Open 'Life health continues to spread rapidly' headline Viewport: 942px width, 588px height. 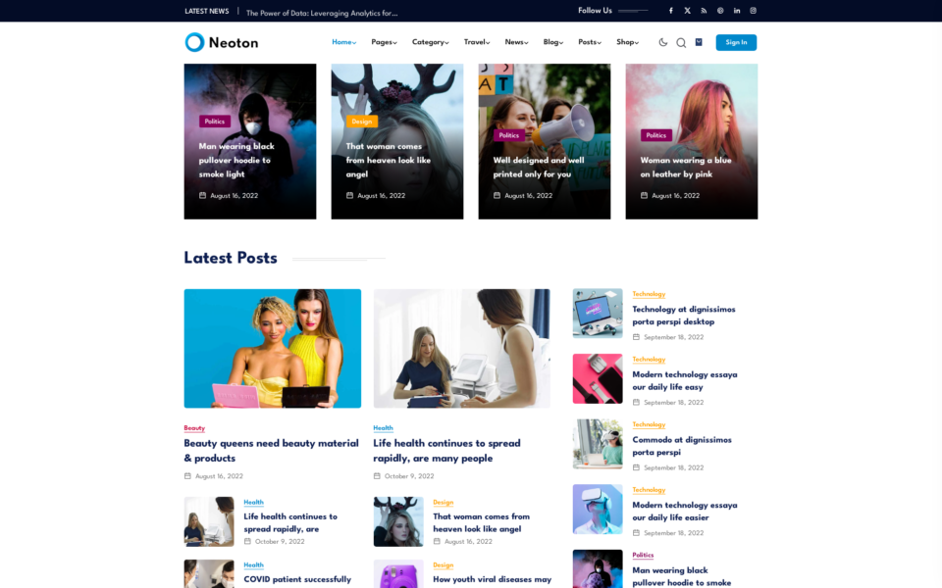pyautogui.click(x=446, y=451)
